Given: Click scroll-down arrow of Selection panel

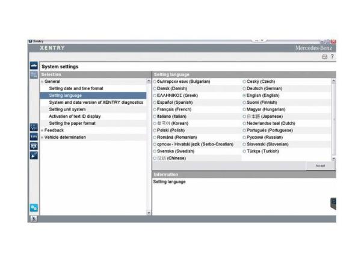Looking at the screenshot, I should 149,213.
